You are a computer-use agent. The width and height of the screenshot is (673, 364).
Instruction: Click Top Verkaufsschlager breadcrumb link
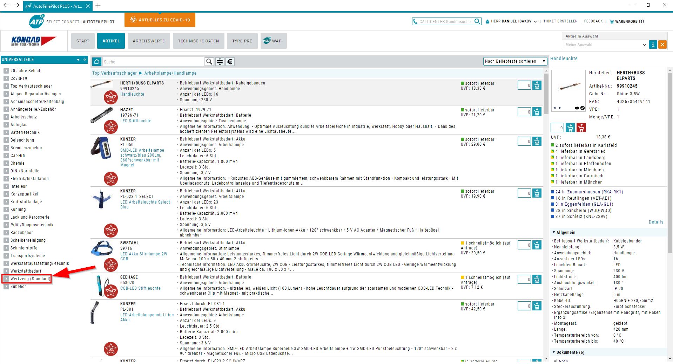[x=114, y=73]
